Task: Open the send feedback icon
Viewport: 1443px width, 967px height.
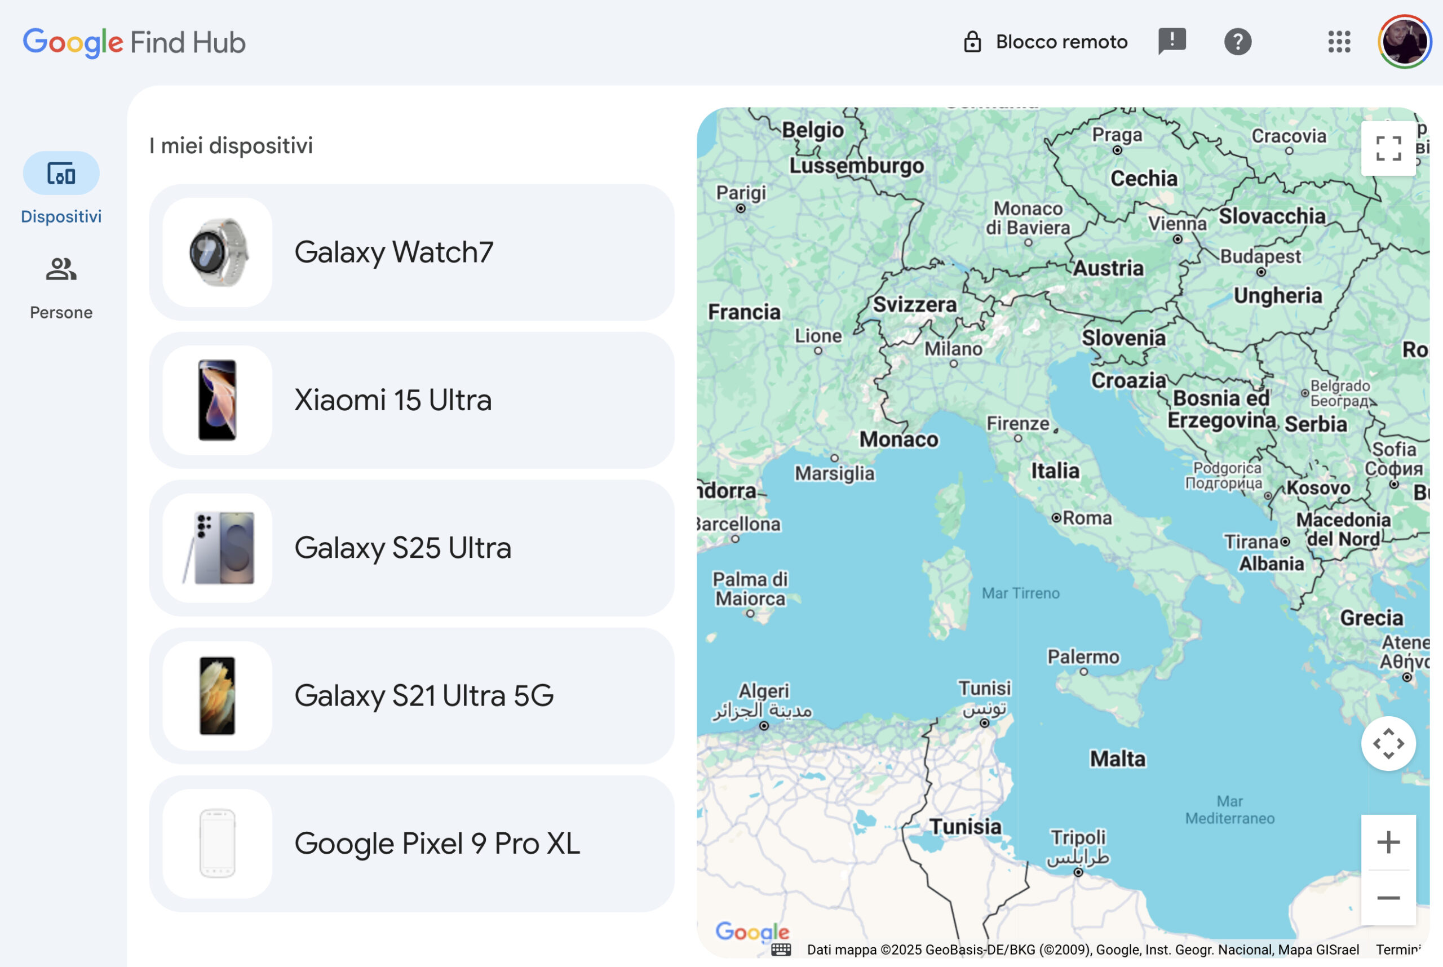Action: point(1171,42)
